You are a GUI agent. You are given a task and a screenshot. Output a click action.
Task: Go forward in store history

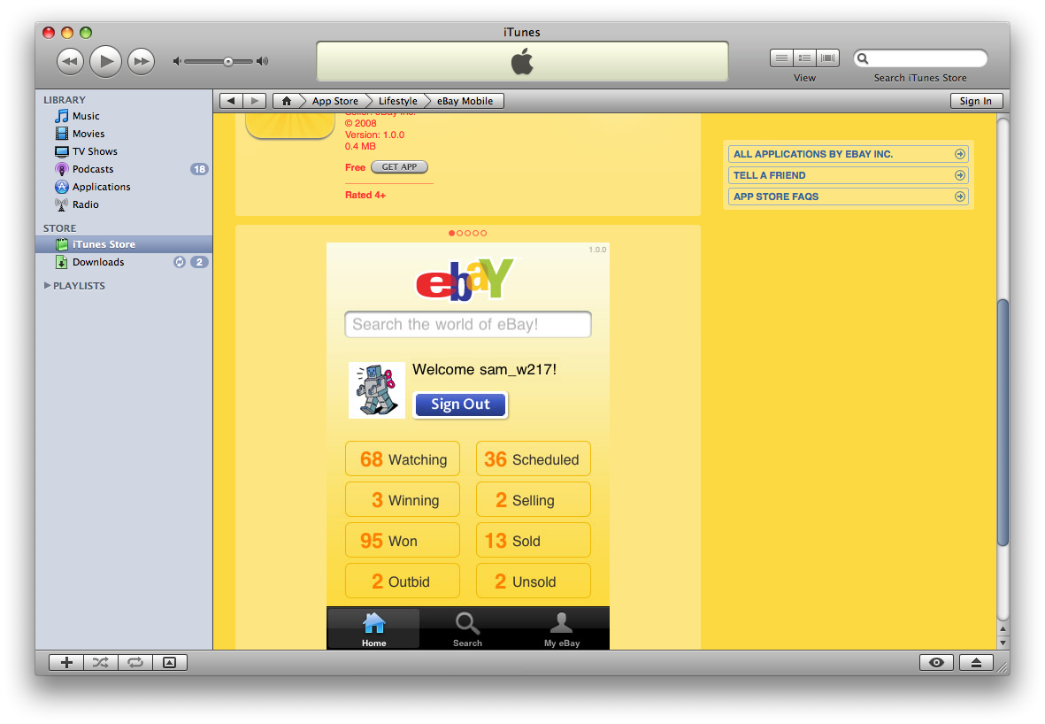click(x=255, y=101)
